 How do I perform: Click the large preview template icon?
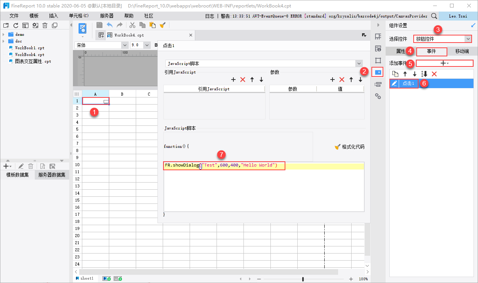[83, 28]
